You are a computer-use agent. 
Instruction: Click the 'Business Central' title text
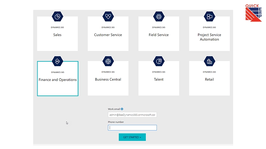coord(108,79)
